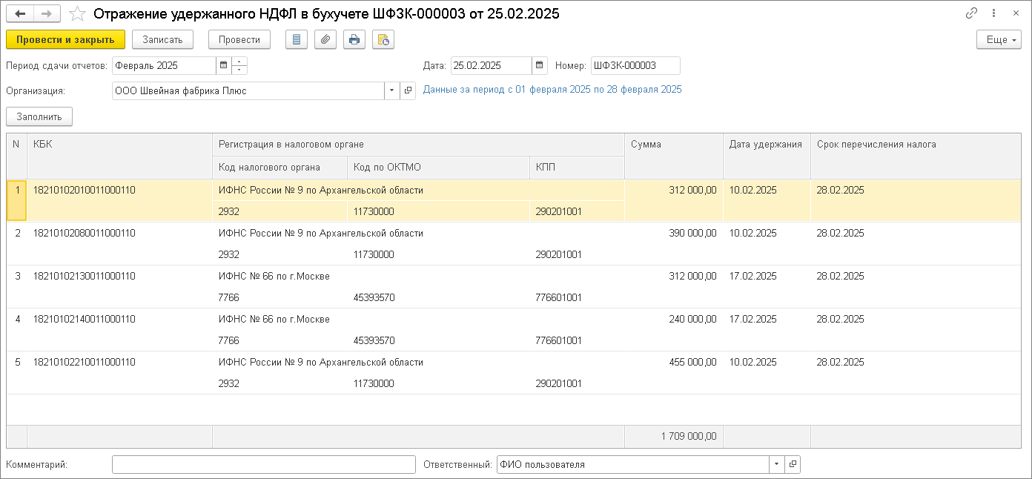Click the Заполнить button
This screenshot has height=479, width=1032.
(x=39, y=116)
